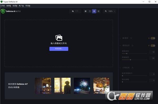
Task: Open the fireworks sample image
Action: coord(82,86)
